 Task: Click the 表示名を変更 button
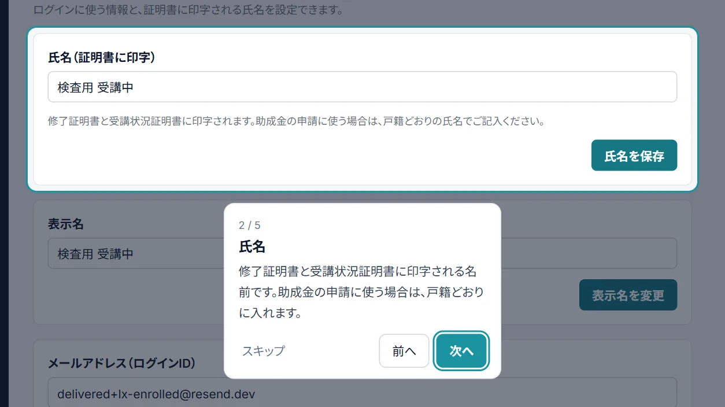pos(628,295)
